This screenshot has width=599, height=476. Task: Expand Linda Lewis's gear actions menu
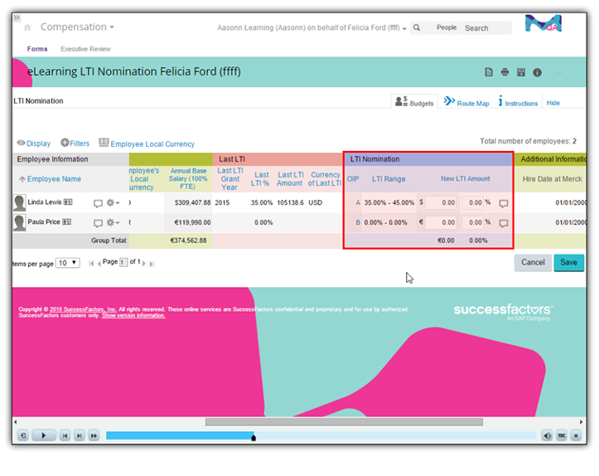pos(113,202)
